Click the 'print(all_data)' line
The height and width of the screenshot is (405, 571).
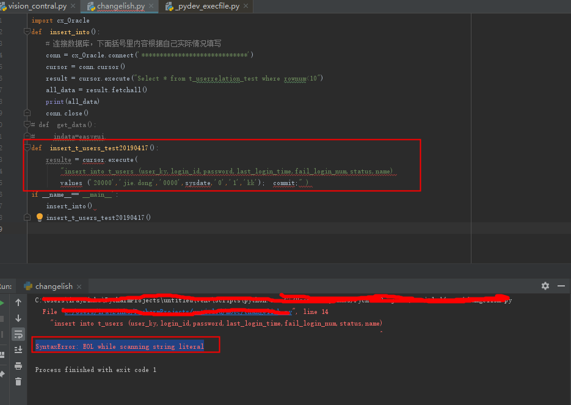(73, 101)
